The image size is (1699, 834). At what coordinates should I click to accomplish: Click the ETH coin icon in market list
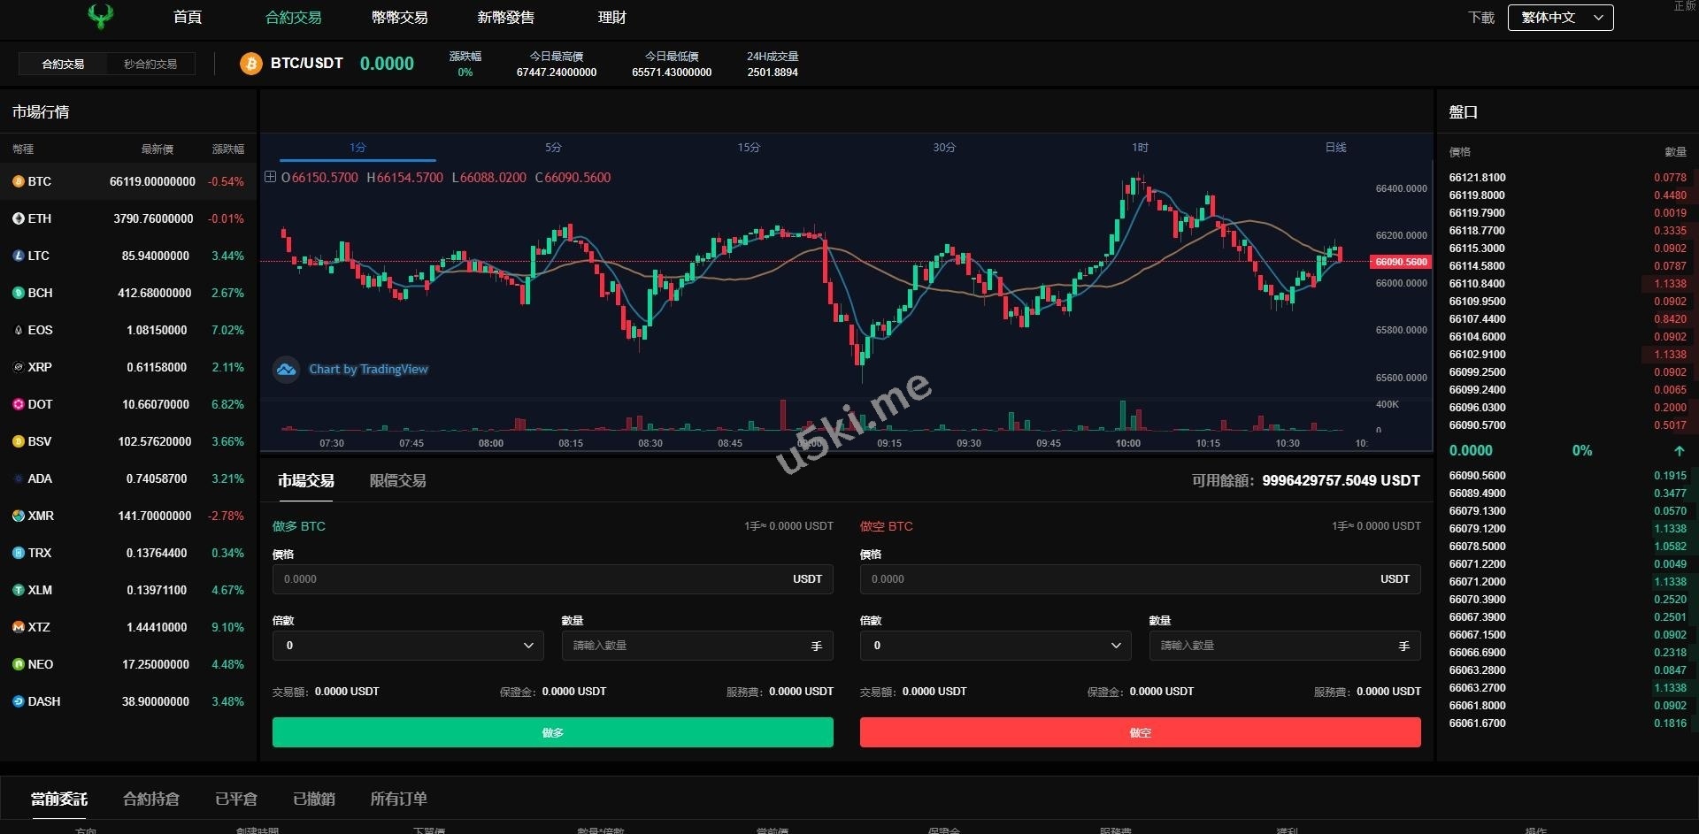(x=18, y=218)
